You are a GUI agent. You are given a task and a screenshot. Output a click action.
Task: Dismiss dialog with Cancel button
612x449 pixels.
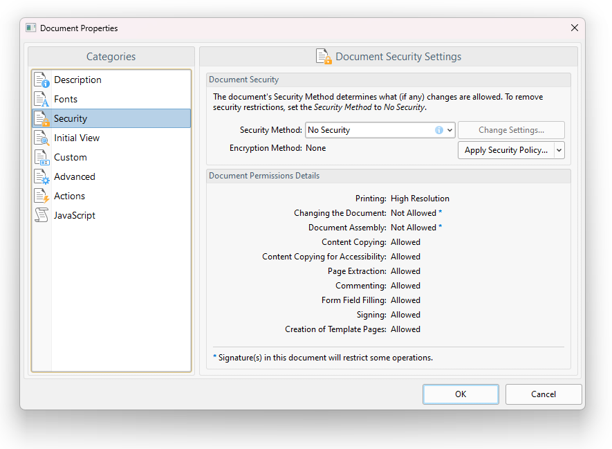click(x=544, y=394)
